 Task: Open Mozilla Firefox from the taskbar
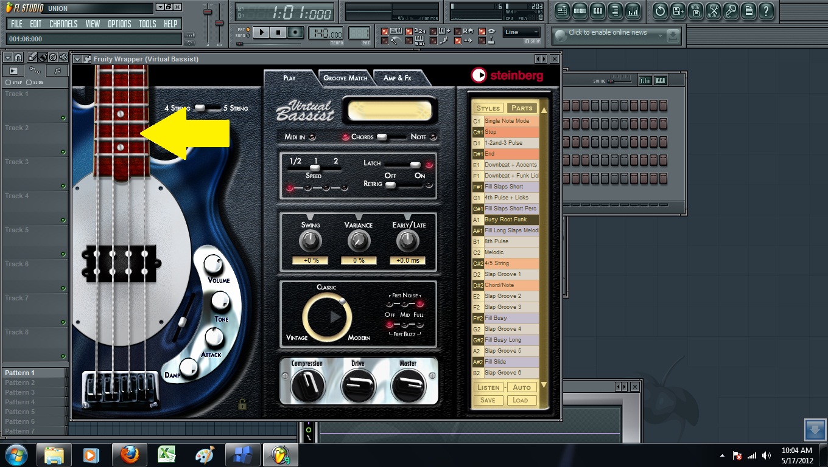(129, 455)
